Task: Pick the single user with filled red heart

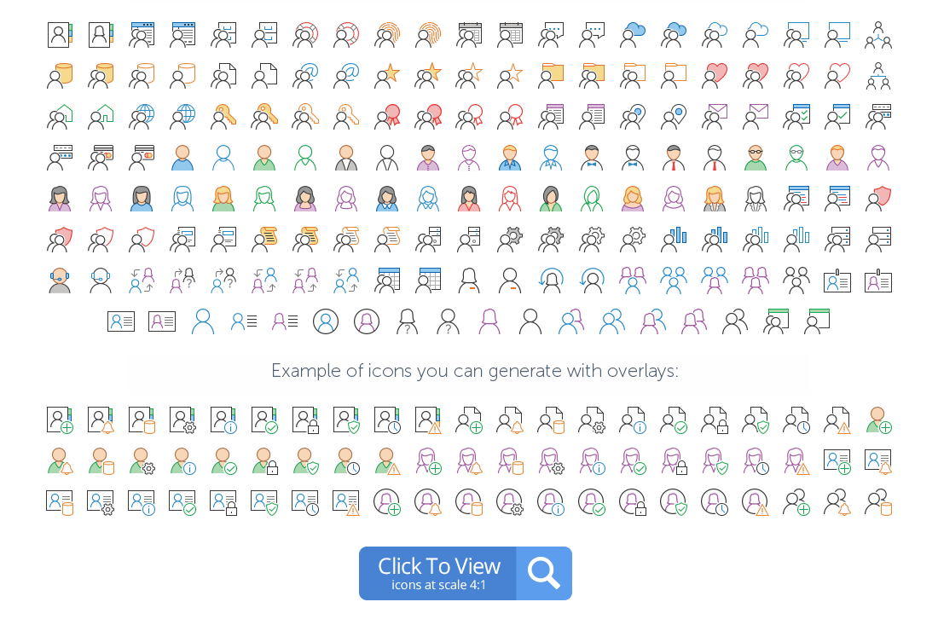Action: (715, 76)
